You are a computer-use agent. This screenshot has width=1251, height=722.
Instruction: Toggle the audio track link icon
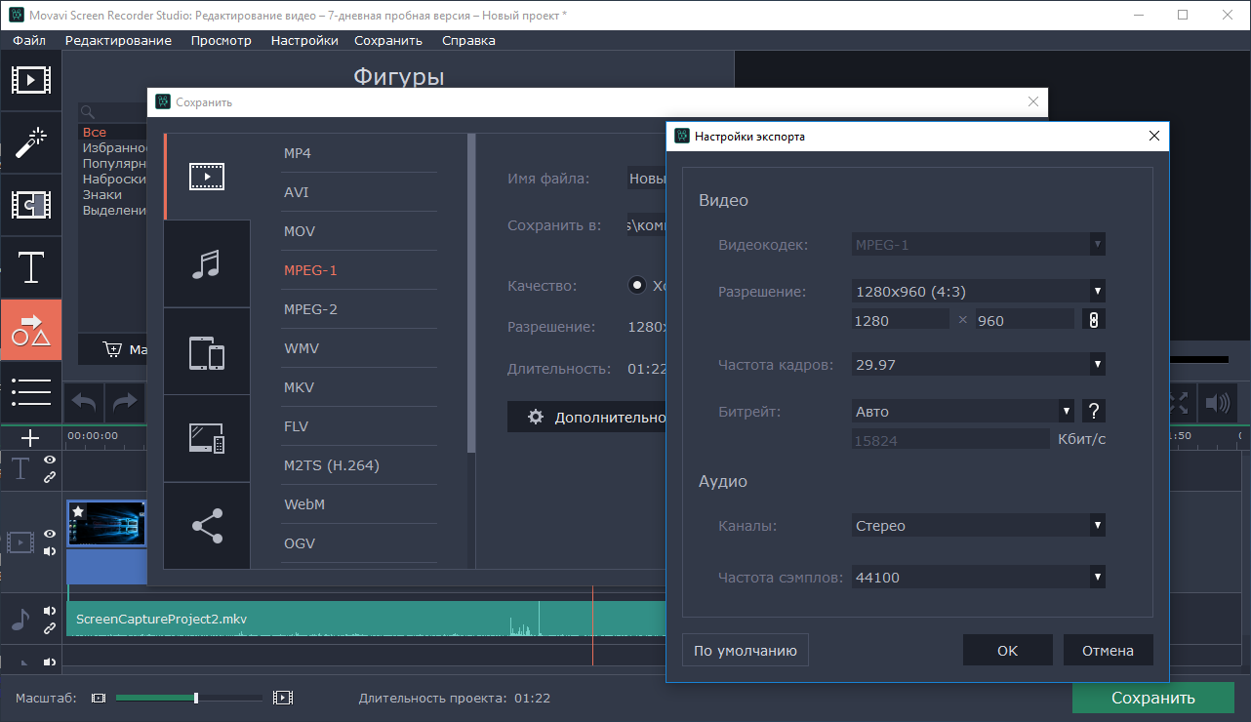50,628
